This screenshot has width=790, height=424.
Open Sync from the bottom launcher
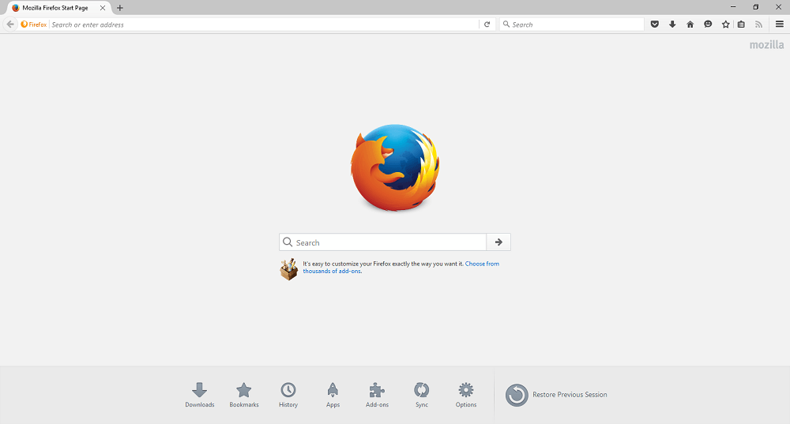tap(422, 395)
